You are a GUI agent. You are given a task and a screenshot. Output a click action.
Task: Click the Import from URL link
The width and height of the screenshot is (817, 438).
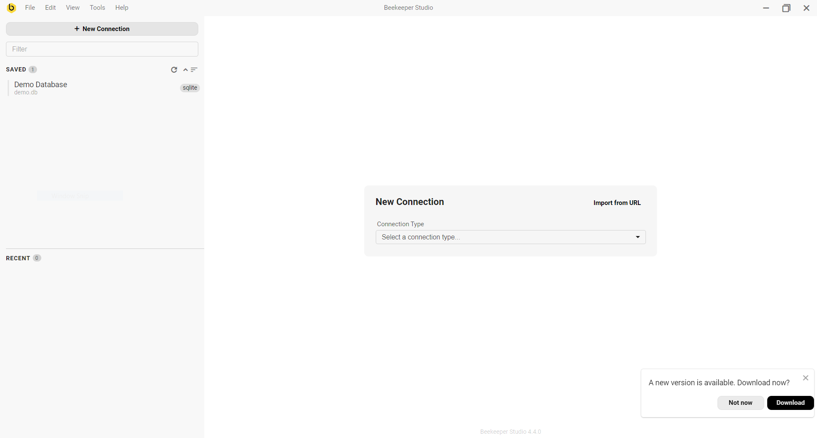click(x=617, y=203)
